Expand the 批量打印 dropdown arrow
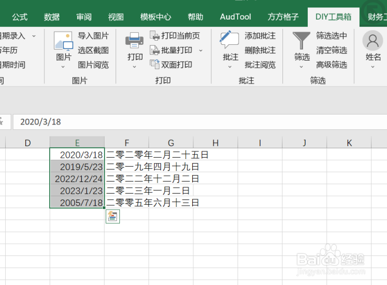 pos(201,50)
